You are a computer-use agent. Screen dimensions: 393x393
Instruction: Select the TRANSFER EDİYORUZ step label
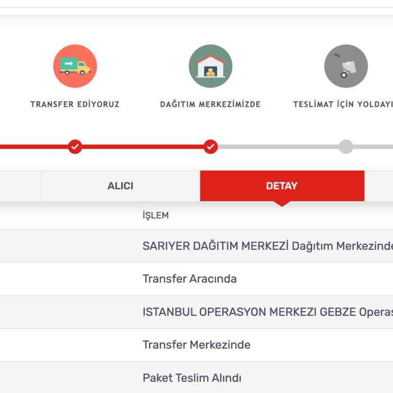click(x=75, y=104)
